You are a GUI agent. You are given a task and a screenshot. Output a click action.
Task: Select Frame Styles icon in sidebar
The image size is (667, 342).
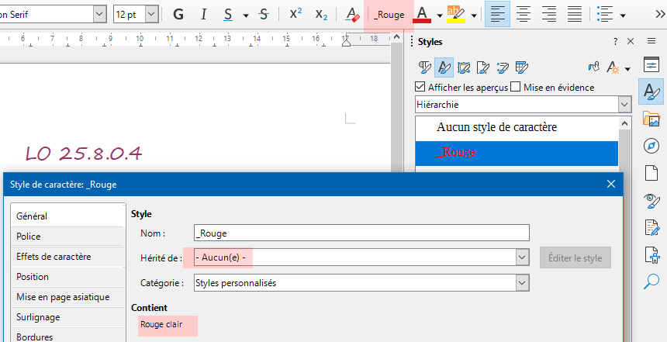464,67
